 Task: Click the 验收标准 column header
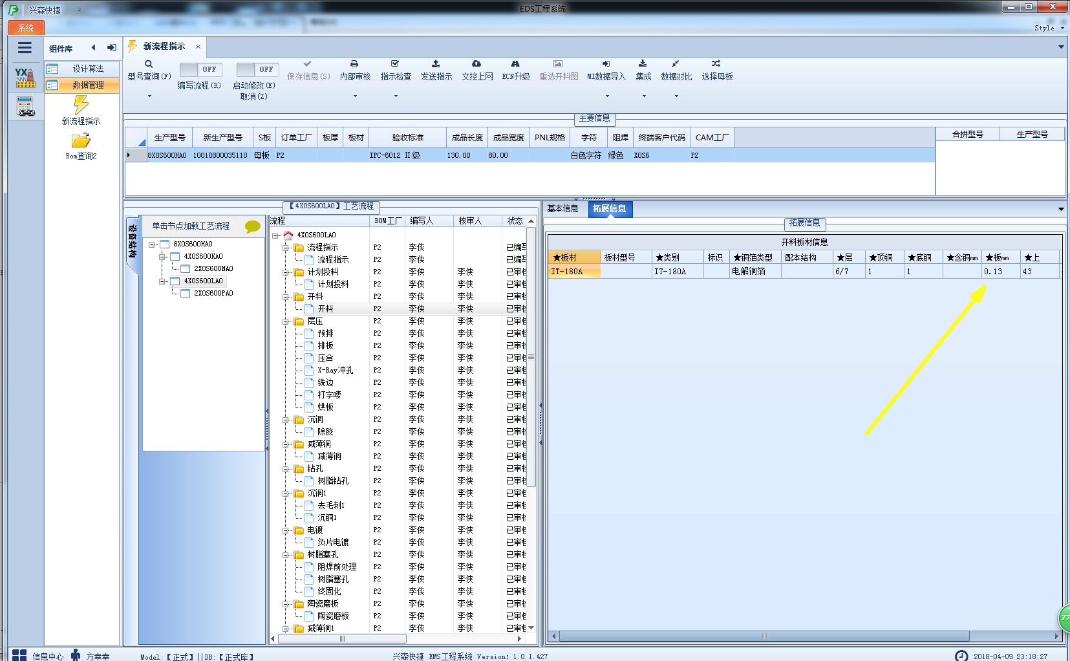click(x=407, y=138)
